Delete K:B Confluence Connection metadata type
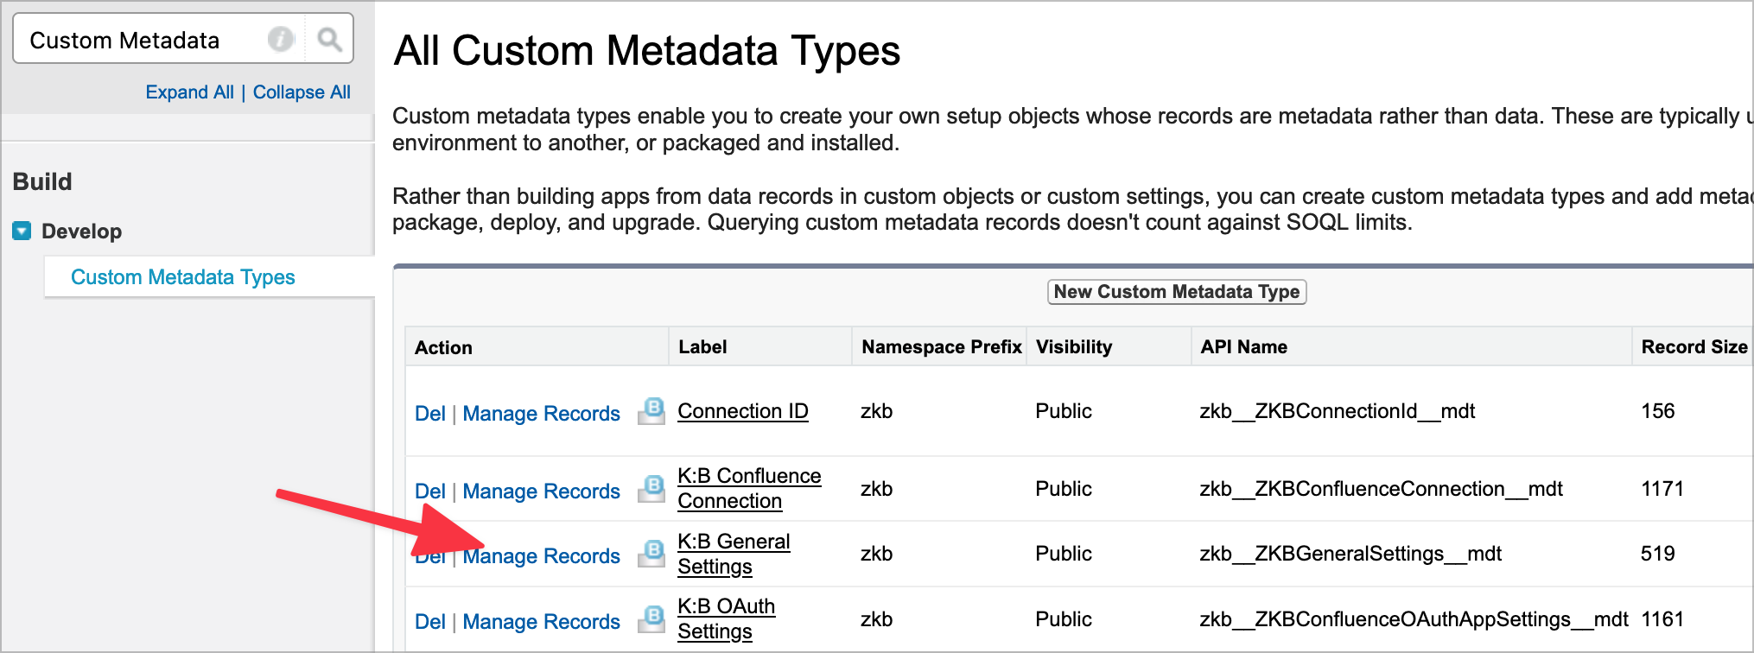 click(x=429, y=491)
